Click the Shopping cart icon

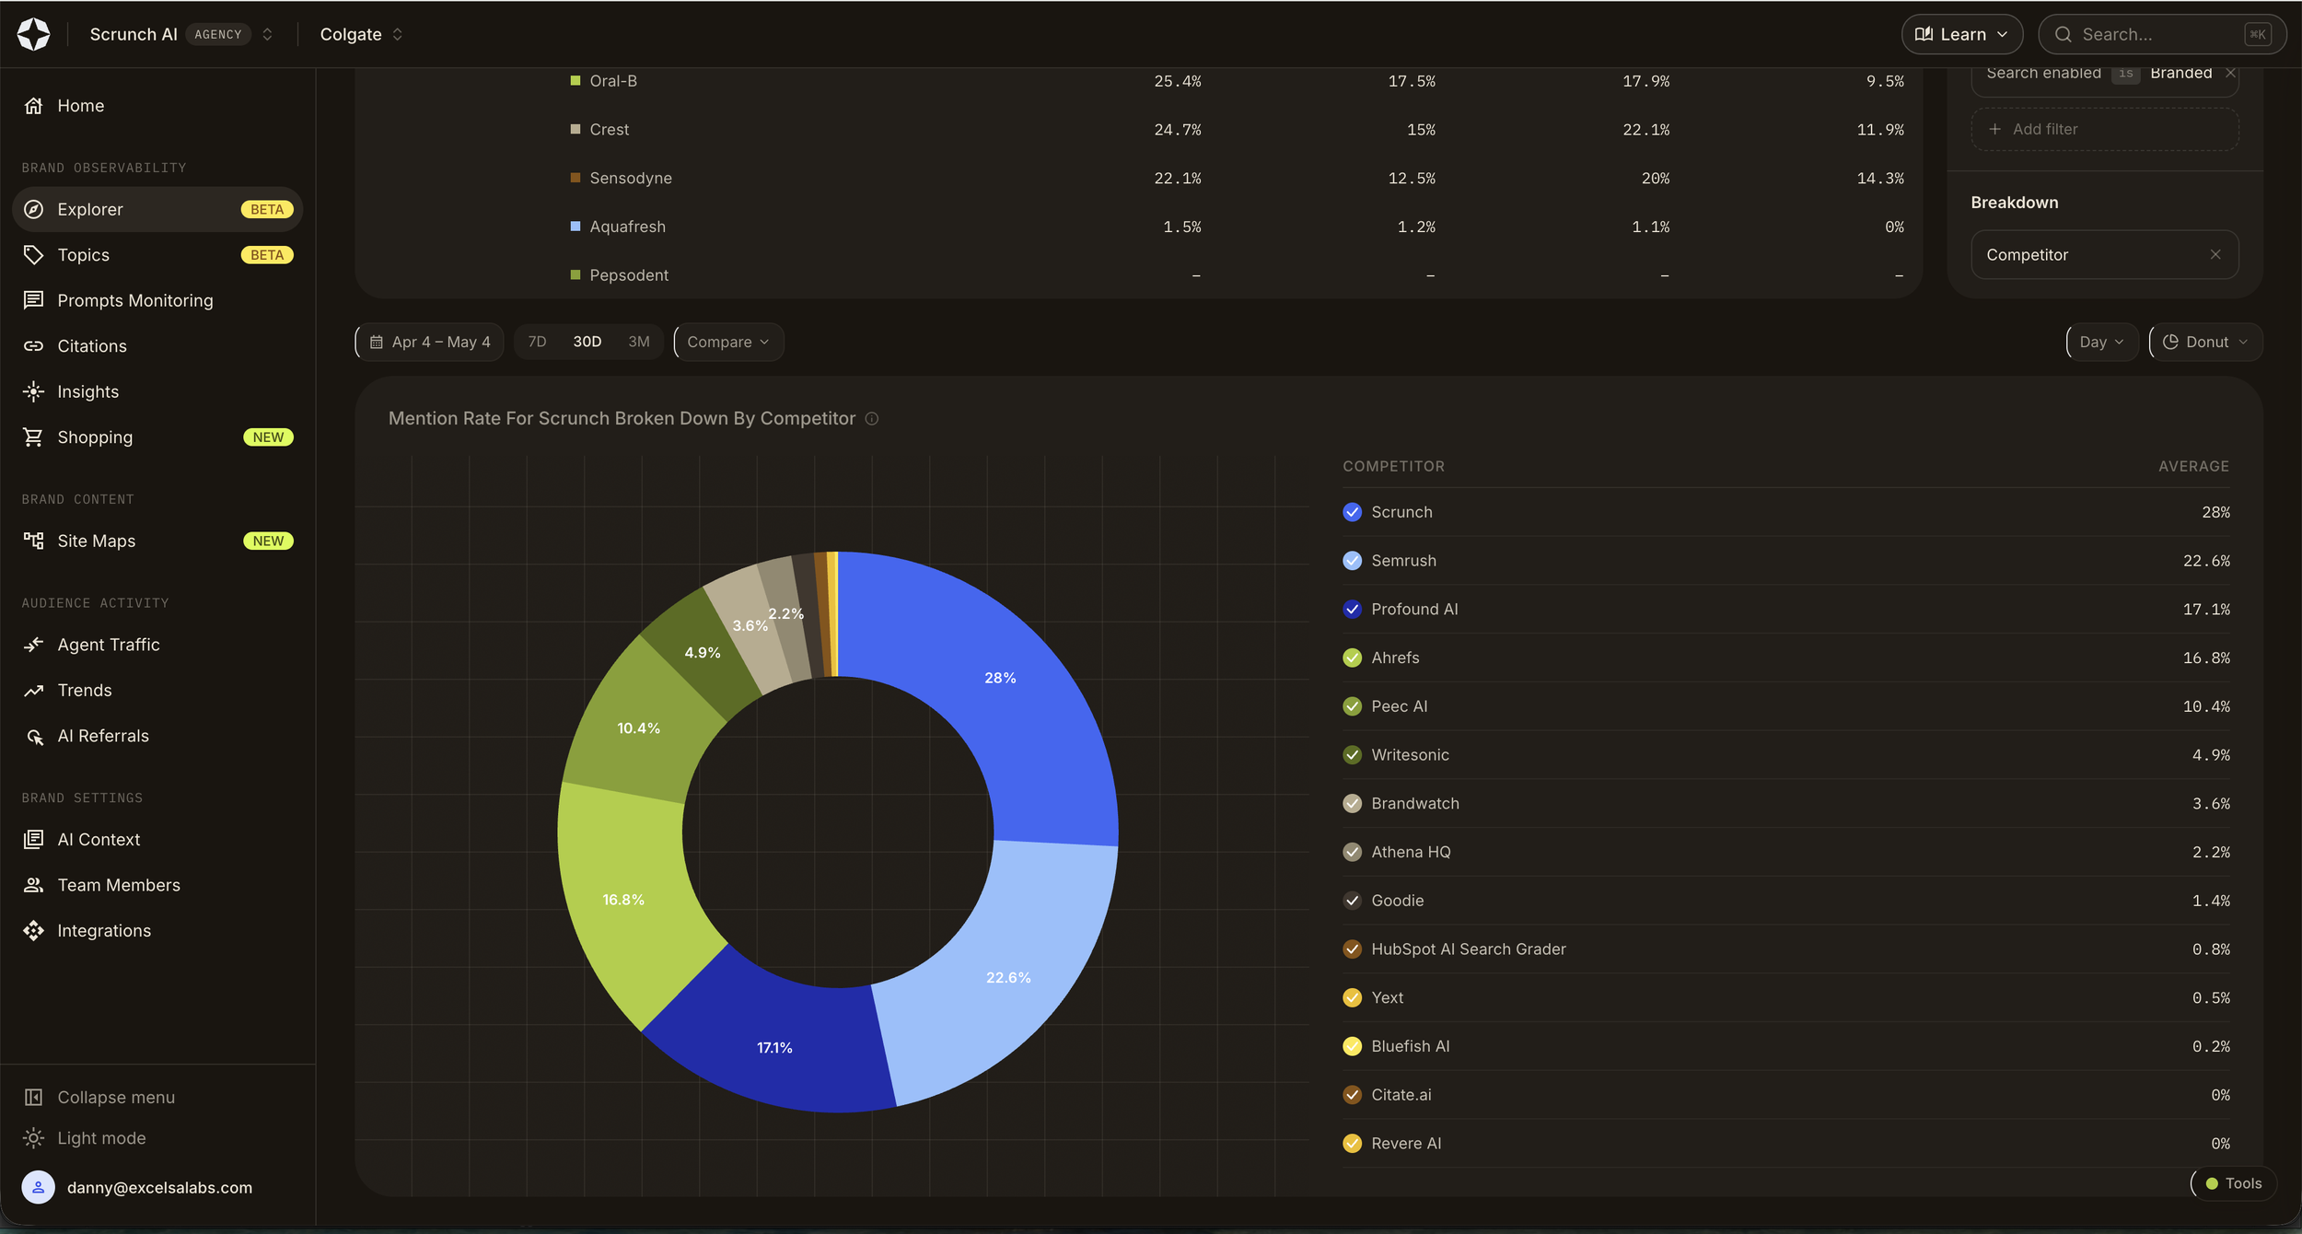[34, 437]
